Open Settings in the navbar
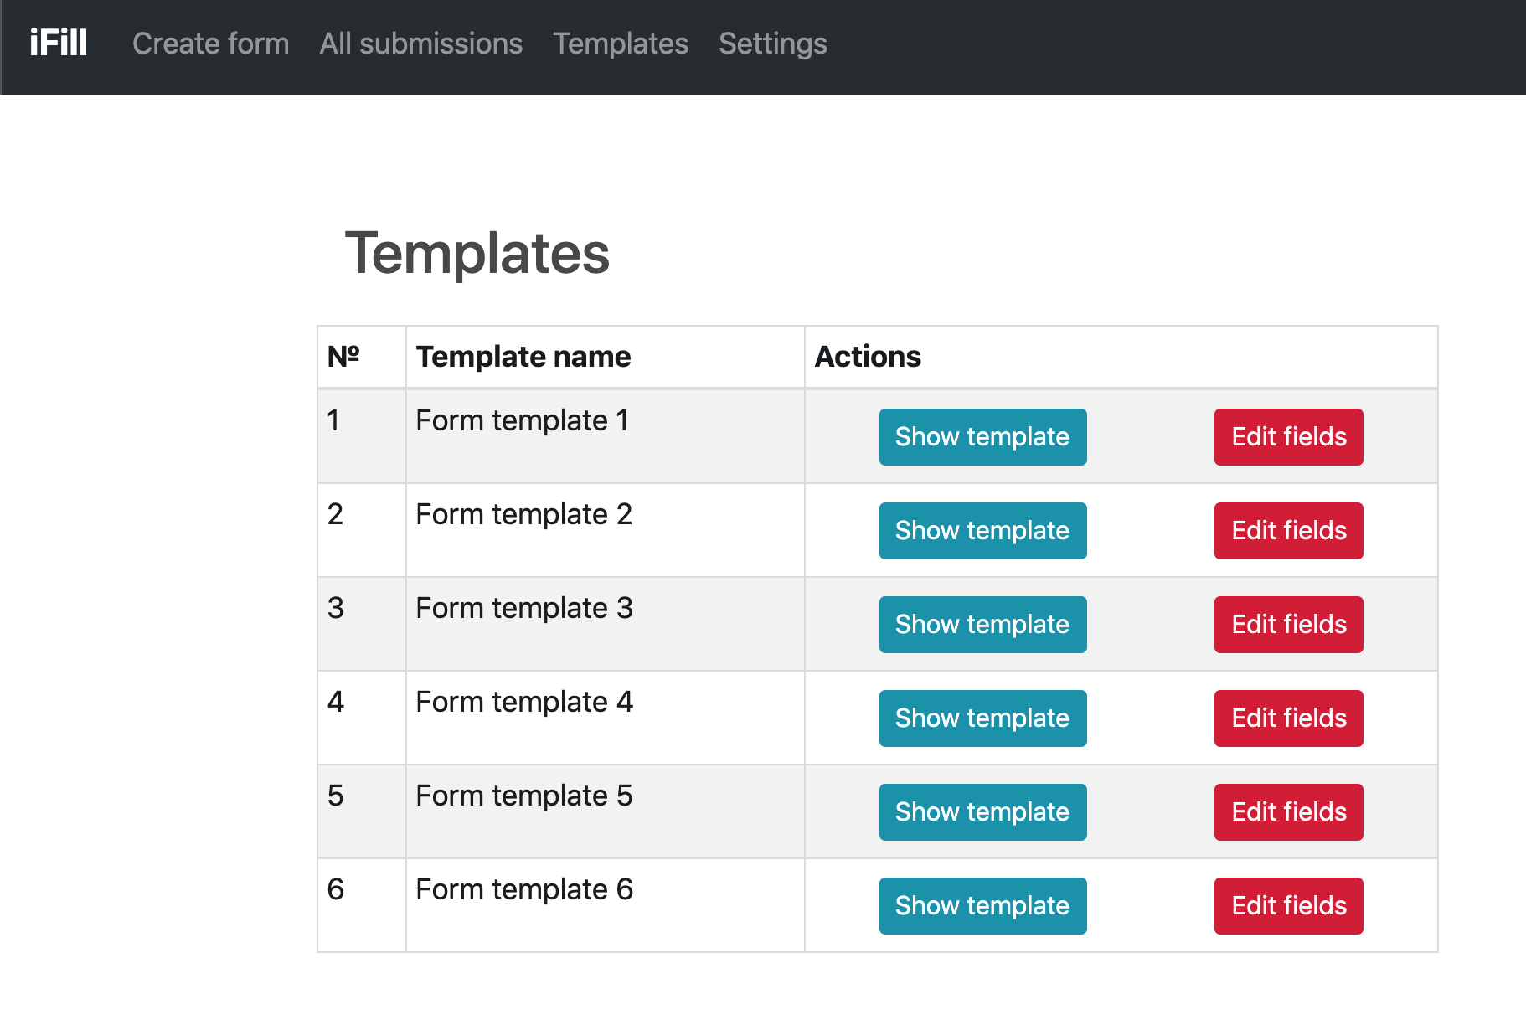This screenshot has width=1526, height=1030. [772, 44]
